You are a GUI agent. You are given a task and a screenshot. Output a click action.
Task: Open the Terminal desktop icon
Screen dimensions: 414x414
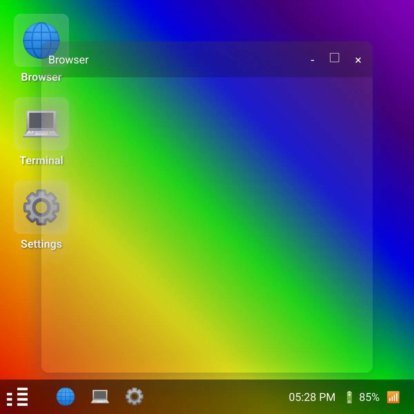[41, 124]
